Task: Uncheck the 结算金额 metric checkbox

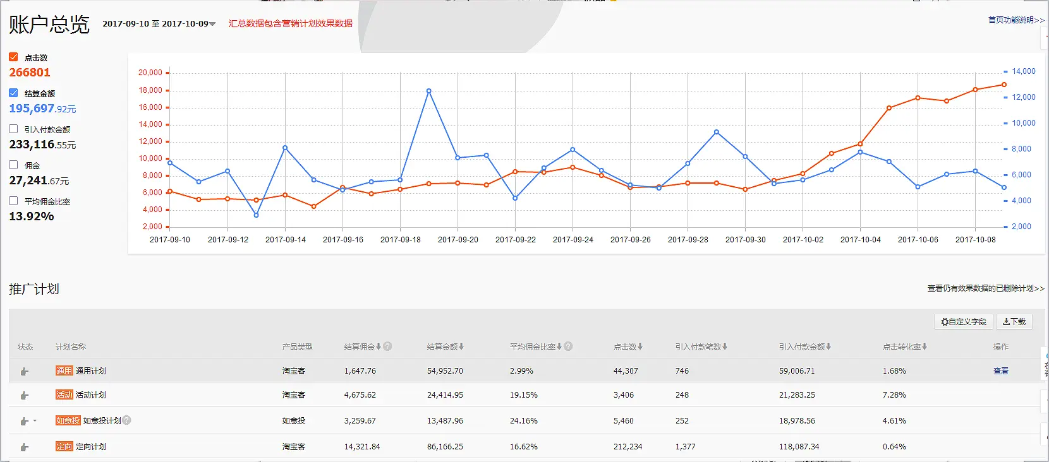Action: tap(13, 93)
